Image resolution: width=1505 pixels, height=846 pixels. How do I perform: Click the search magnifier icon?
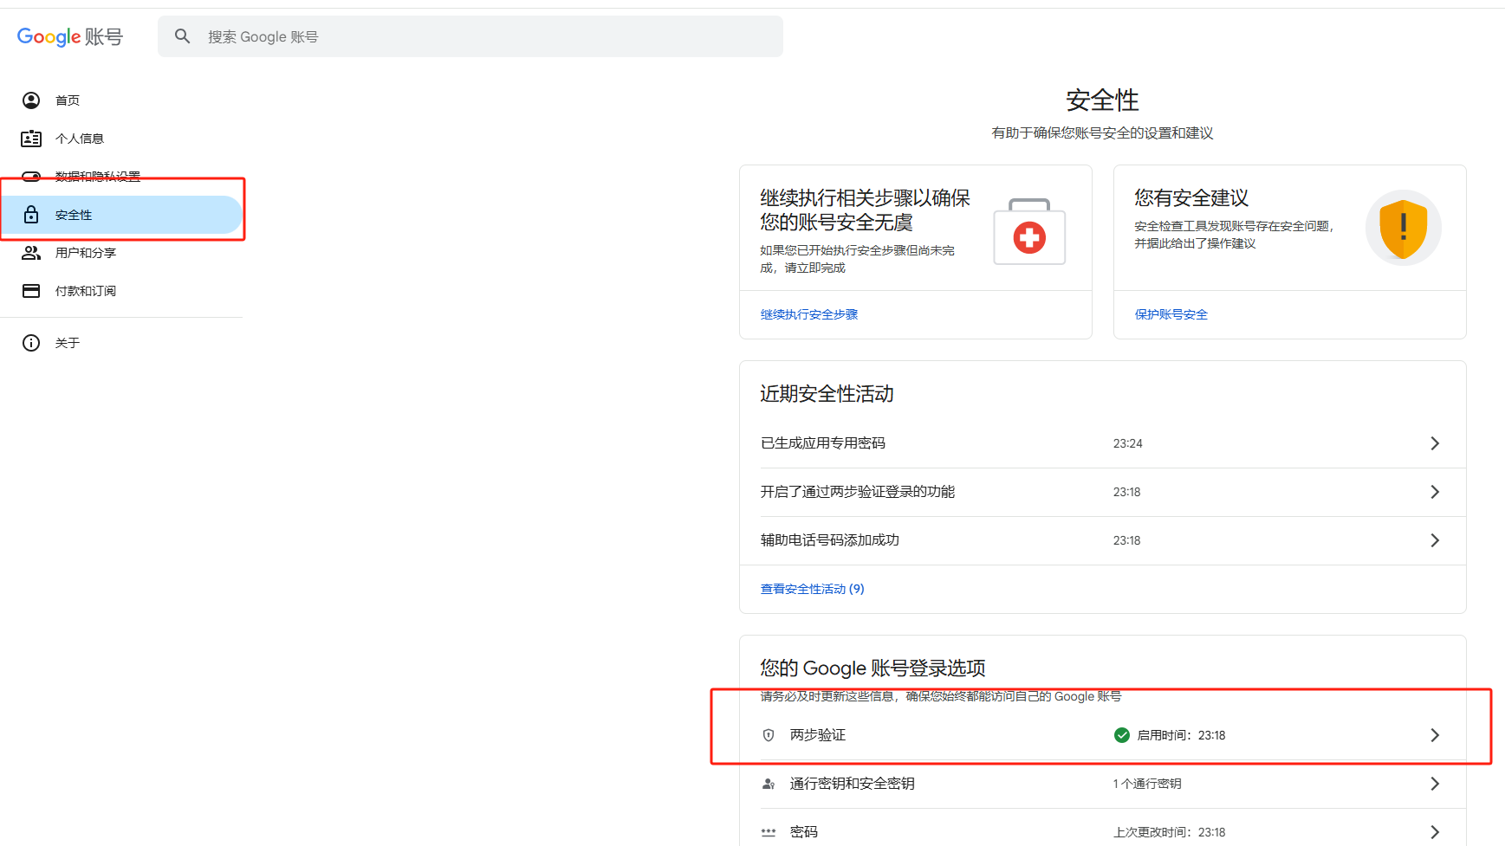click(182, 36)
